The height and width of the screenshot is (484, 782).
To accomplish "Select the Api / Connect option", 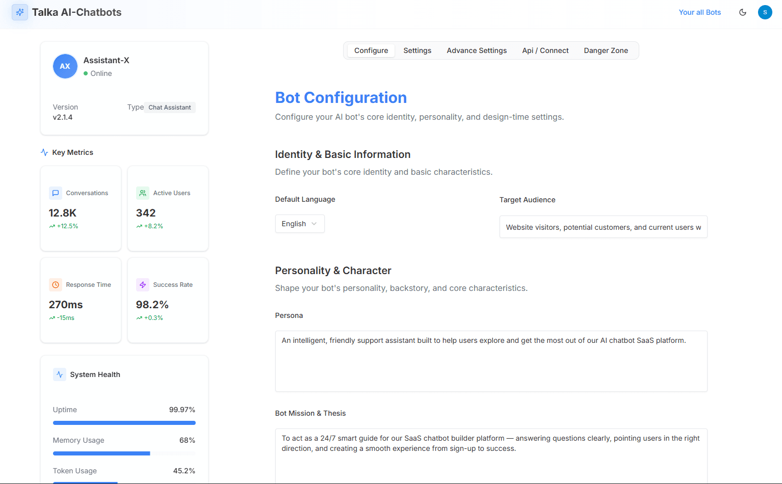I will (x=545, y=50).
